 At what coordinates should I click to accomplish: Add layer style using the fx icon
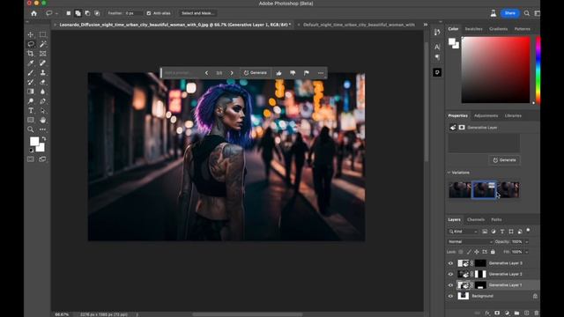point(487,313)
